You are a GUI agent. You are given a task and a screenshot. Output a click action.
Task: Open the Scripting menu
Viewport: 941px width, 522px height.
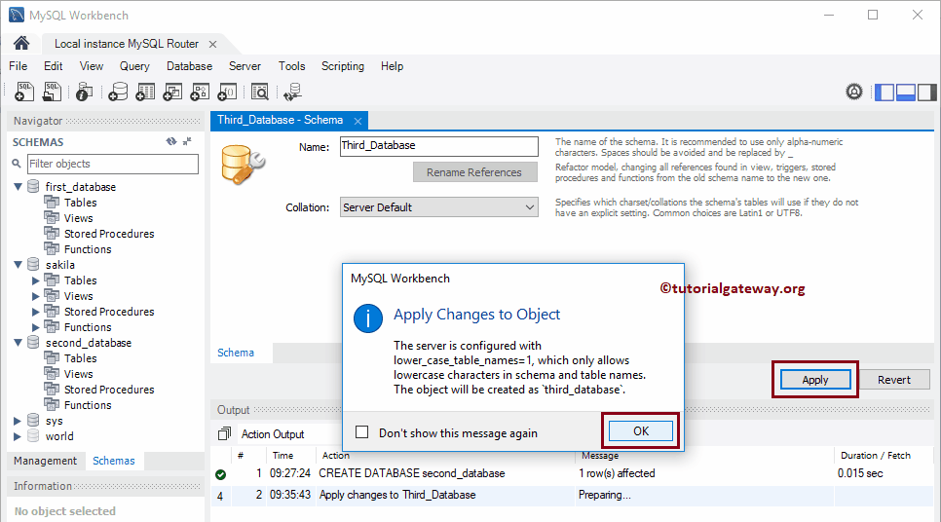(343, 66)
